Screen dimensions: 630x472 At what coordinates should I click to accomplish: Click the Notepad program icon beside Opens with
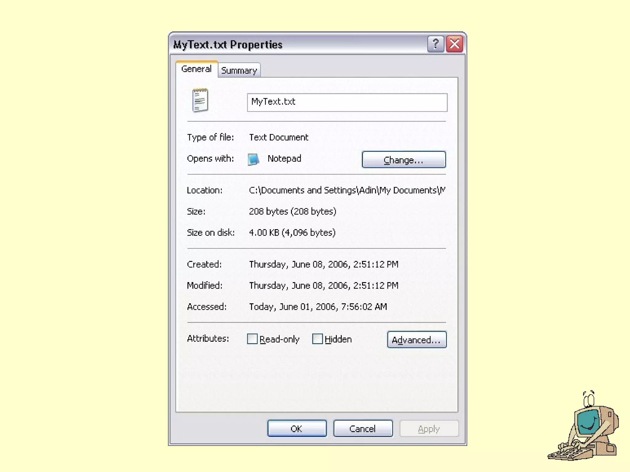point(253,159)
